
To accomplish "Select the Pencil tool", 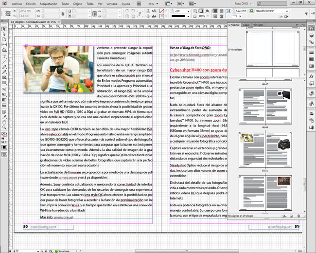I will point(4,72).
